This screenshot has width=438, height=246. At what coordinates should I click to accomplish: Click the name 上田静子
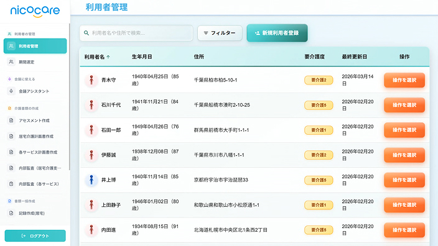(x=111, y=205)
